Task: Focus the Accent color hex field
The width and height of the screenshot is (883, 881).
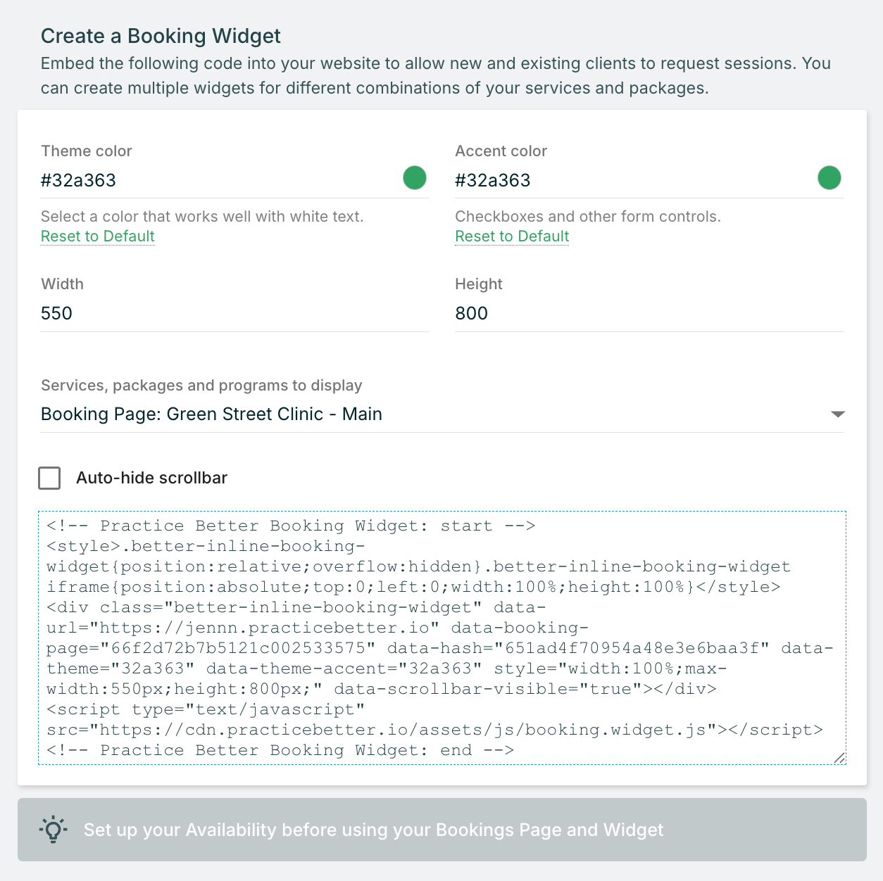Action: (627, 181)
